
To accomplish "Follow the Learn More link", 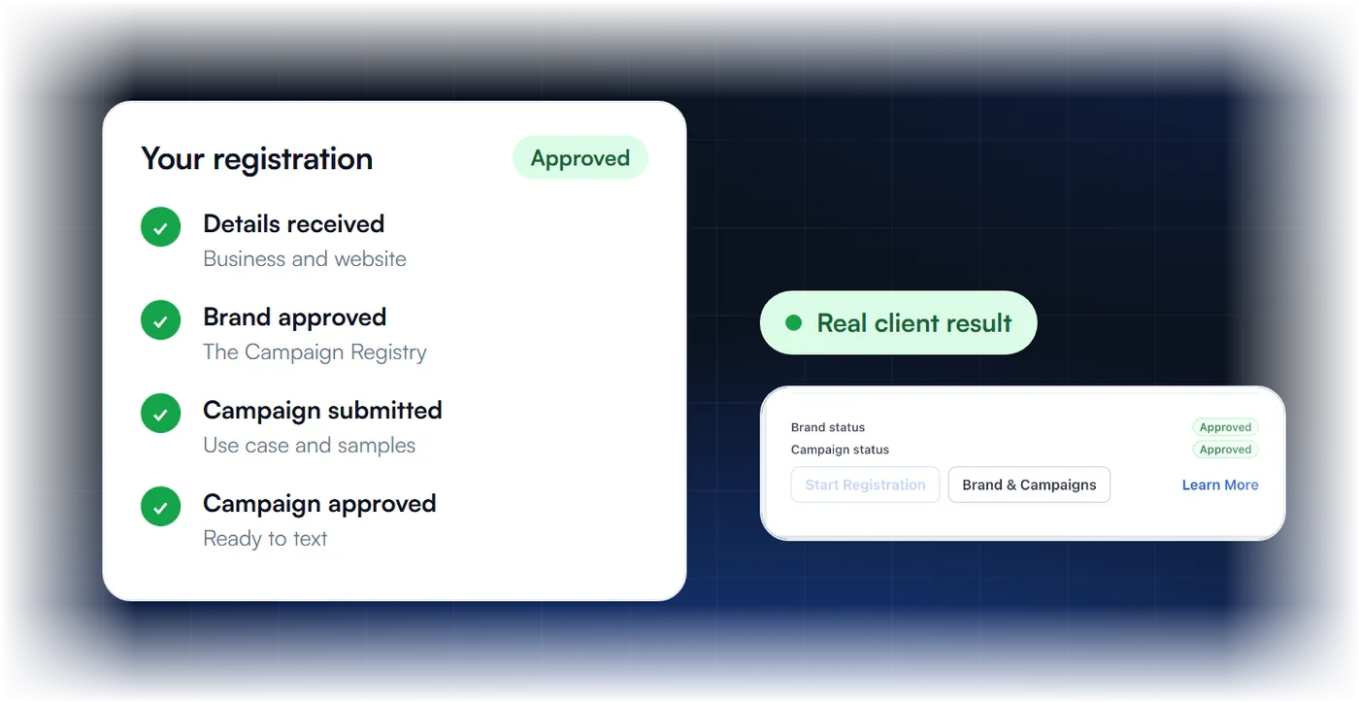I will coord(1220,485).
